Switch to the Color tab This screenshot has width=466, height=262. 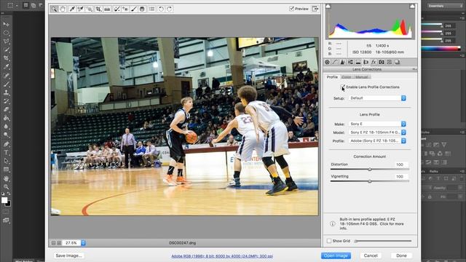[347, 77]
